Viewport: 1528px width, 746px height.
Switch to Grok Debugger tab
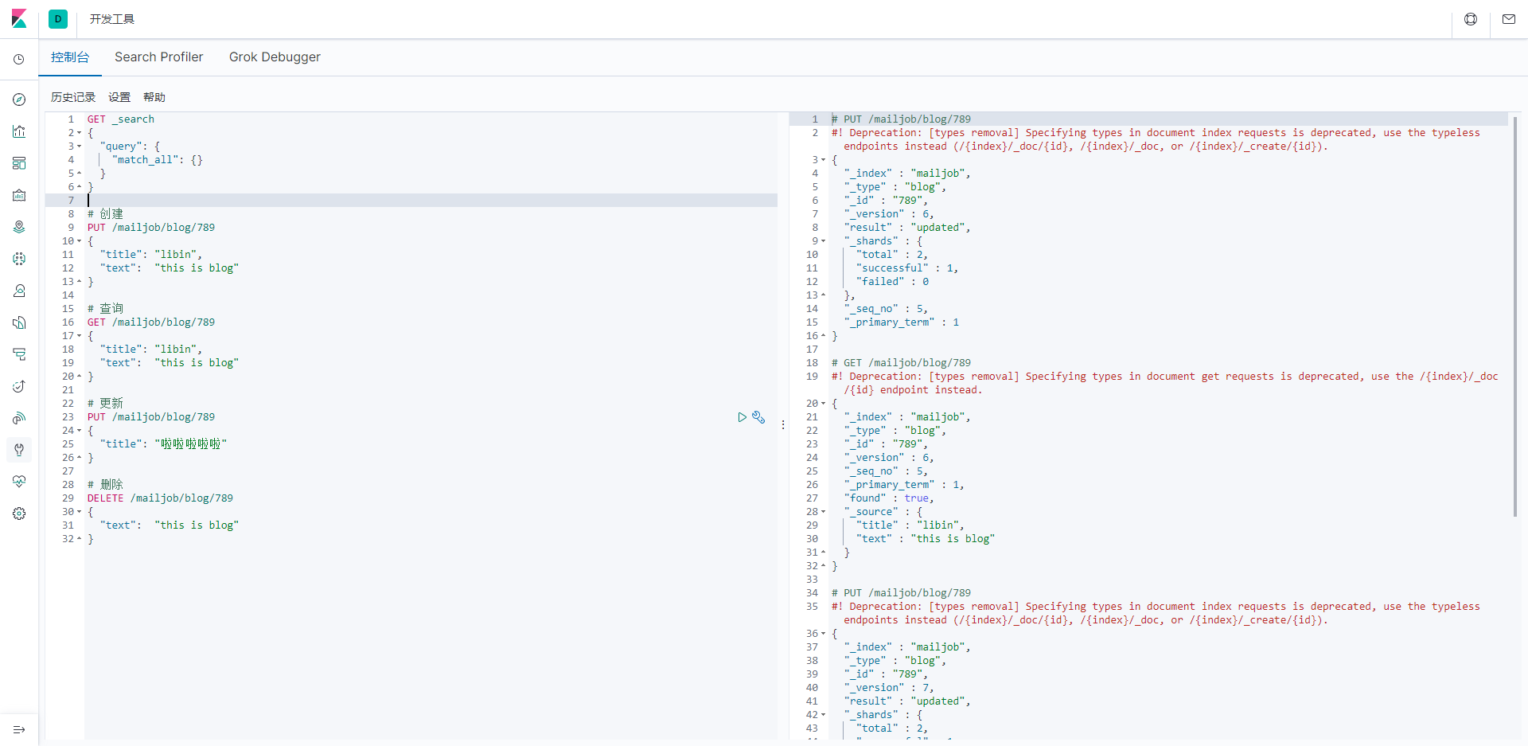pyautogui.click(x=275, y=57)
